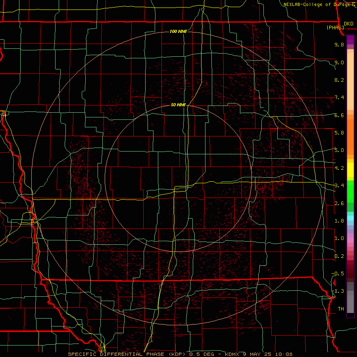Click the 9.0 value on color scale

(x=339, y=62)
